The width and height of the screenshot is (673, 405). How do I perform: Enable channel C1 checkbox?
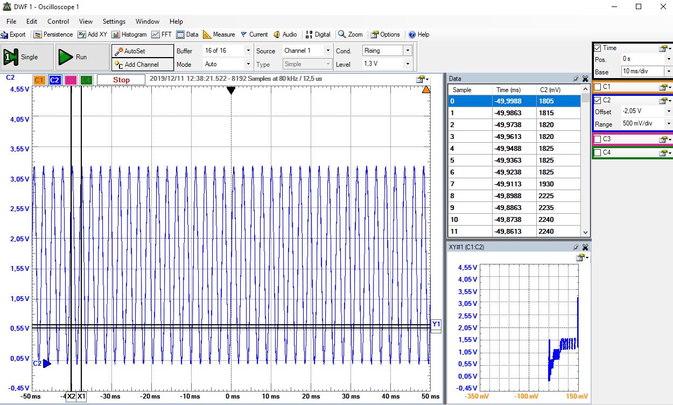tap(598, 87)
